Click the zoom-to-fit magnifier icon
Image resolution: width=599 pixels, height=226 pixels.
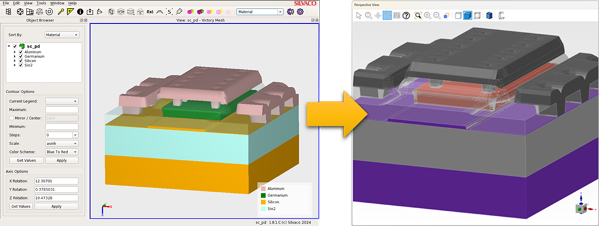418,15
